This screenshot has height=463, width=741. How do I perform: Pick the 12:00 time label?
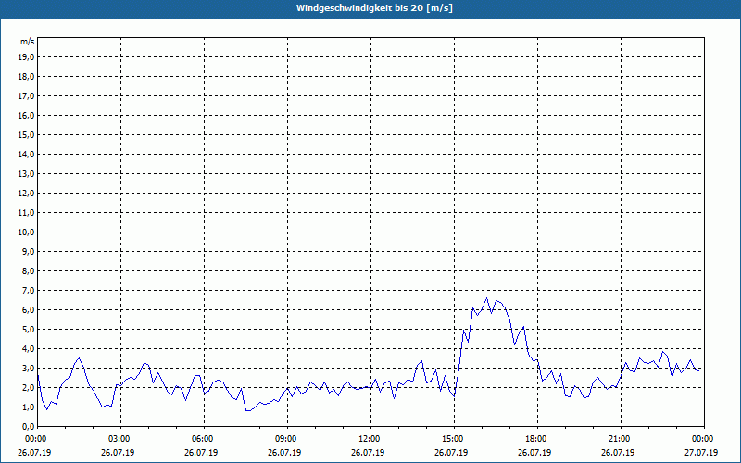click(370, 439)
